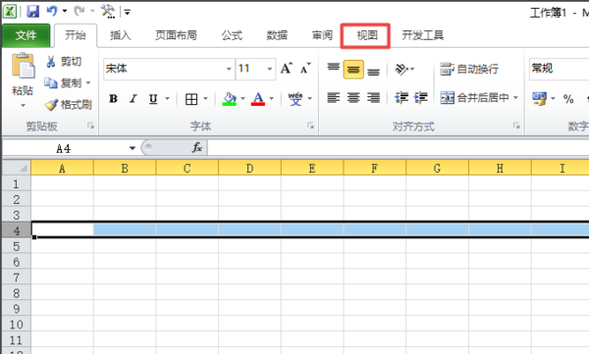Click the formula bar input area
The height and width of the screenshot is (354, 589).
[x=399, y=148]
